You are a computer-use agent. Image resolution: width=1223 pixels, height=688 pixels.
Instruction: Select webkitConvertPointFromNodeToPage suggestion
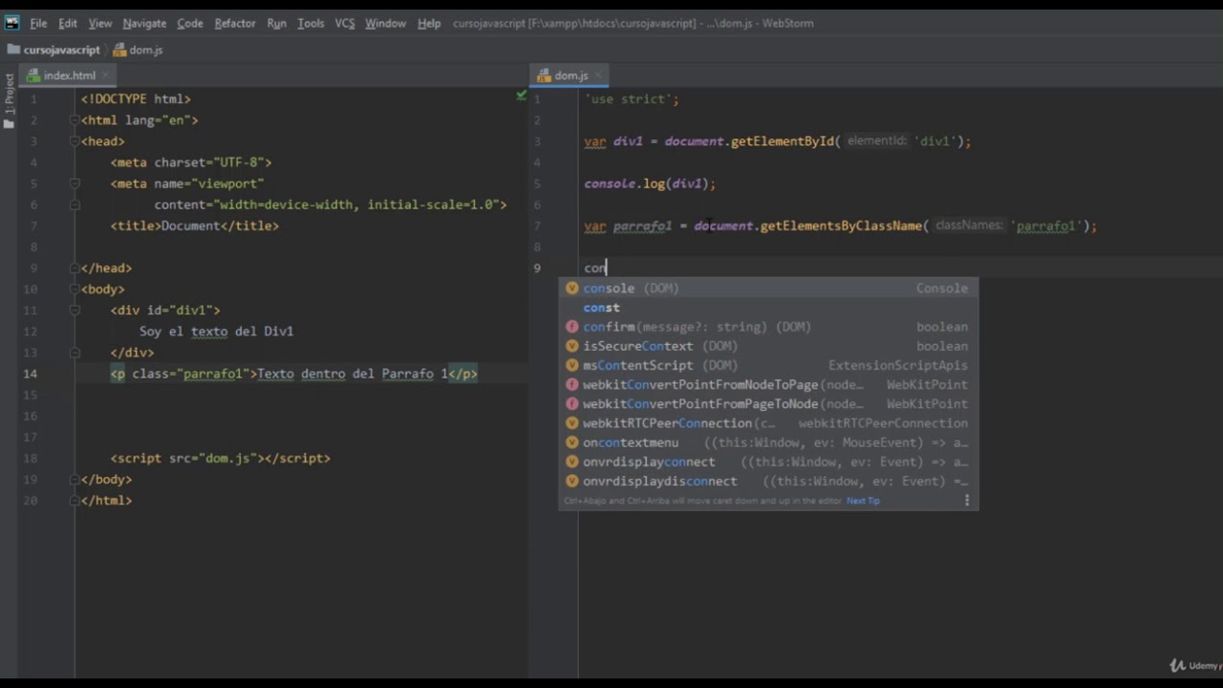click(768, 384)
